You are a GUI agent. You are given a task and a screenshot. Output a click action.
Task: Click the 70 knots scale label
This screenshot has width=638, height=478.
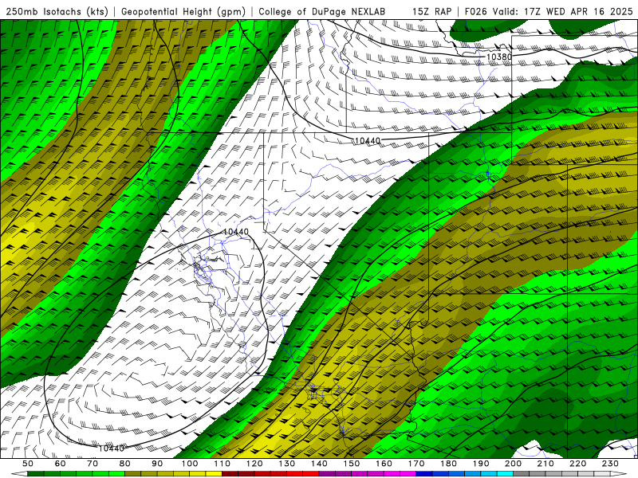[x=93, y=464]
